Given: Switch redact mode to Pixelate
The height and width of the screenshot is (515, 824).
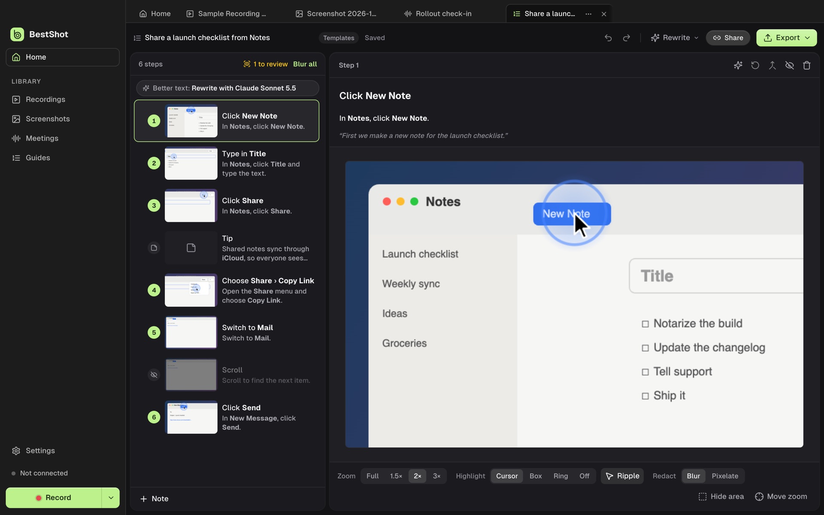Looking at the screenshot, I should [x=725, y=476].
